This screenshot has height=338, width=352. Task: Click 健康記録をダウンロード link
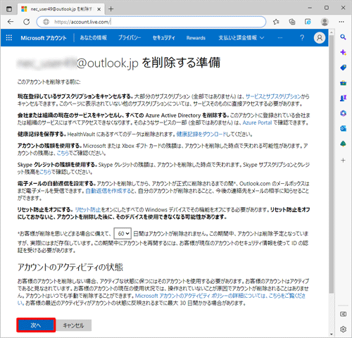tap(201, 134)
